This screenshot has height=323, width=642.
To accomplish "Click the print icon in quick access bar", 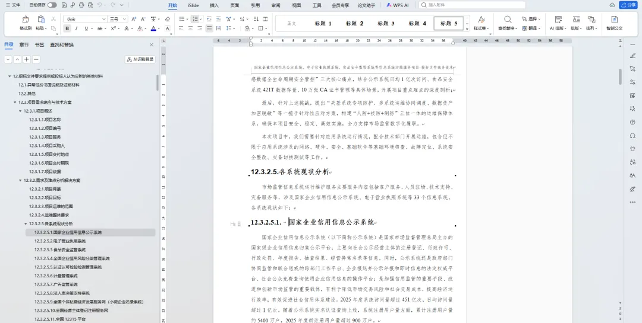I will tap(81, 5).
